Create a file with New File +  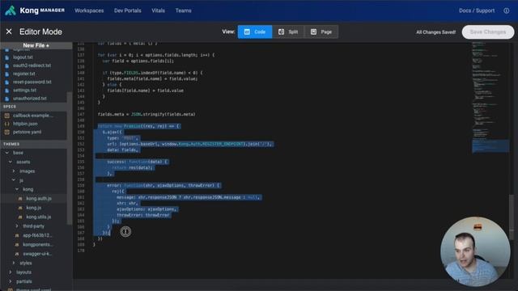coord(36,45)
